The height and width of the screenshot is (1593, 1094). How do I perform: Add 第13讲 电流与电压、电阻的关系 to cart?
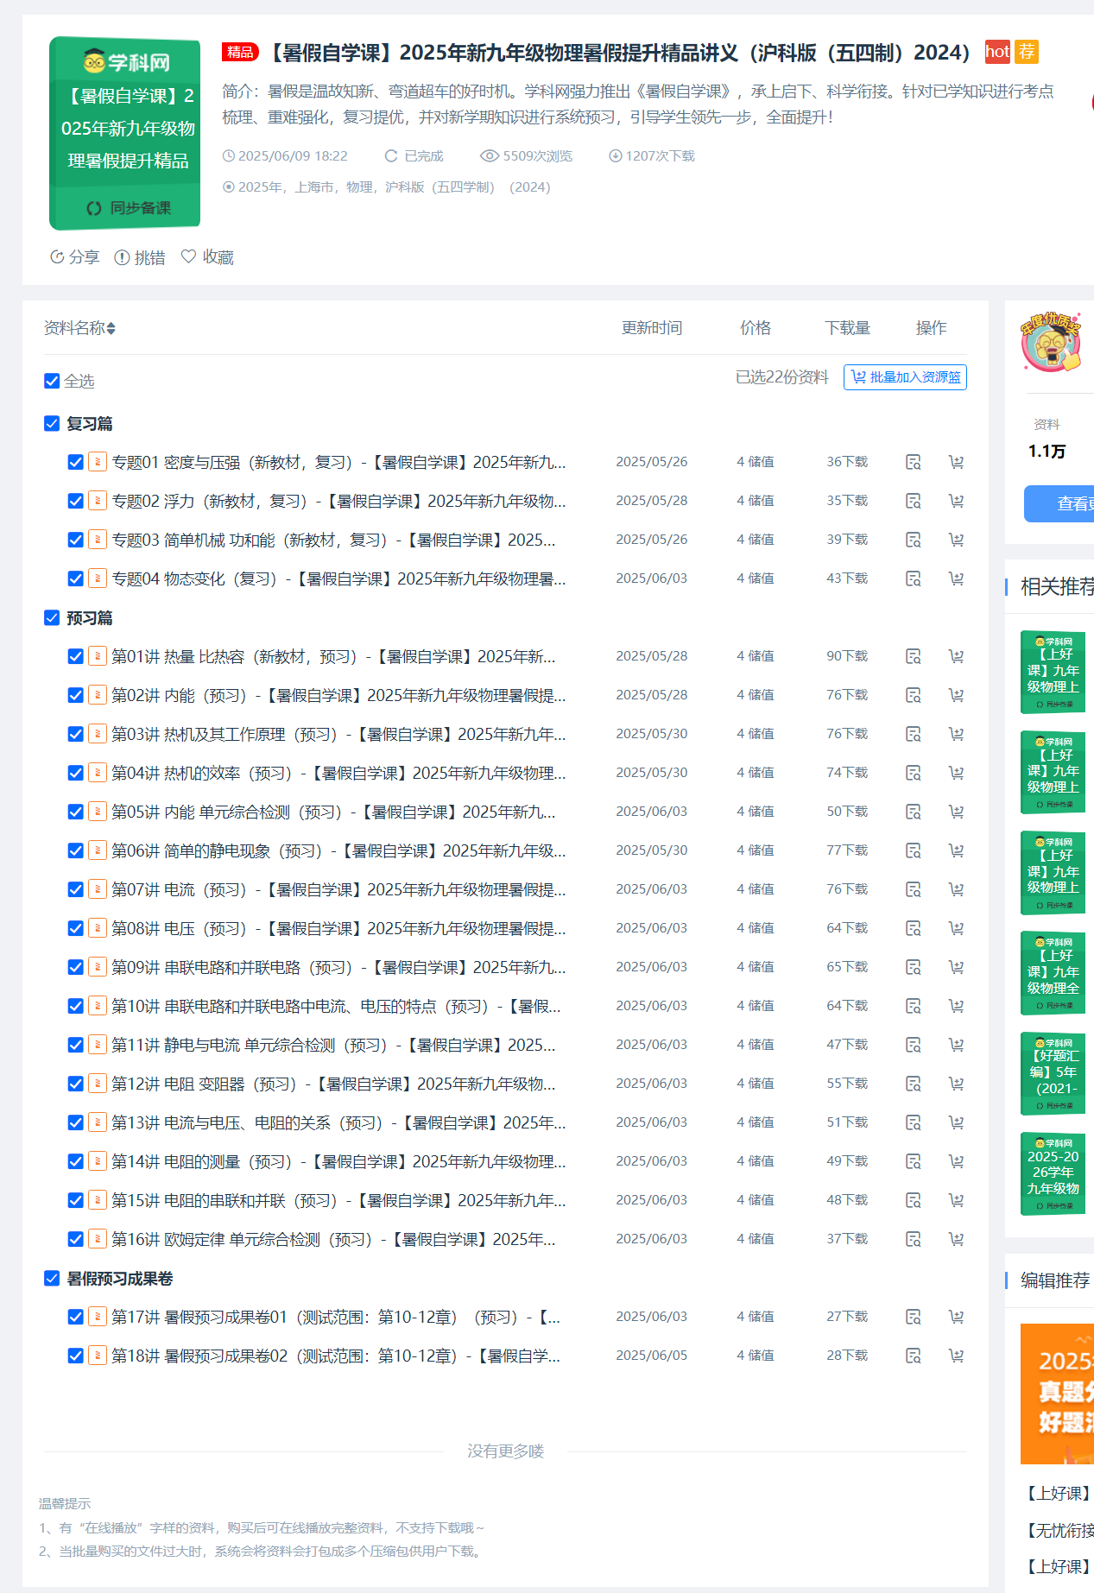pos(956,1122)
